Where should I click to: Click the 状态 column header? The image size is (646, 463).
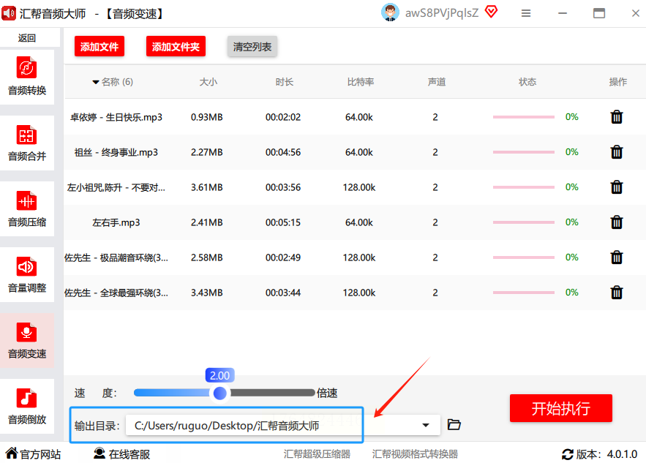(x=527, y=82)
